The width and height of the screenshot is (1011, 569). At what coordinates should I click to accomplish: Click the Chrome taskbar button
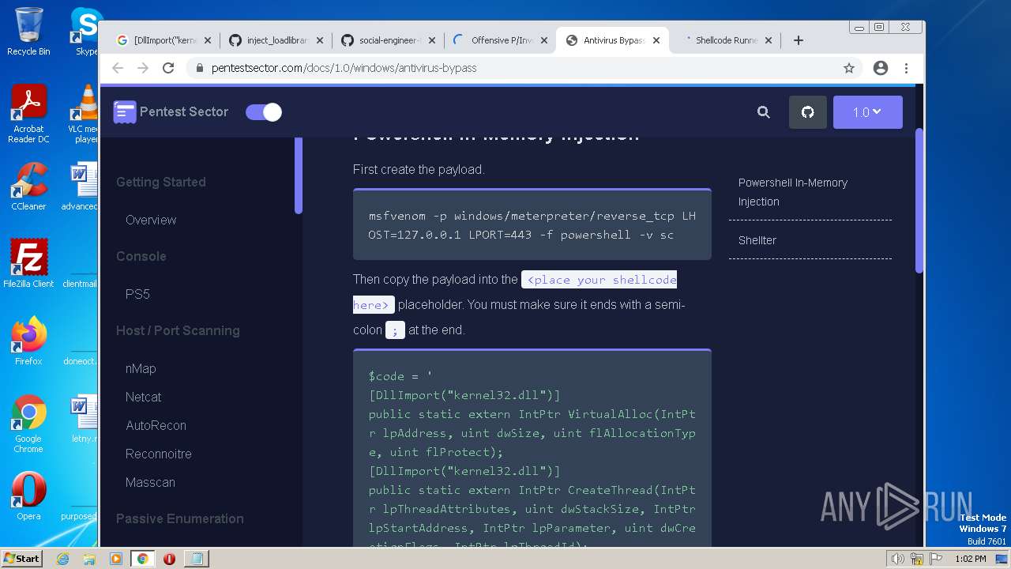(142, 559)
